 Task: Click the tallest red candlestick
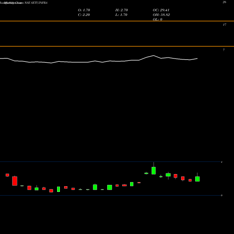(15, 181)
